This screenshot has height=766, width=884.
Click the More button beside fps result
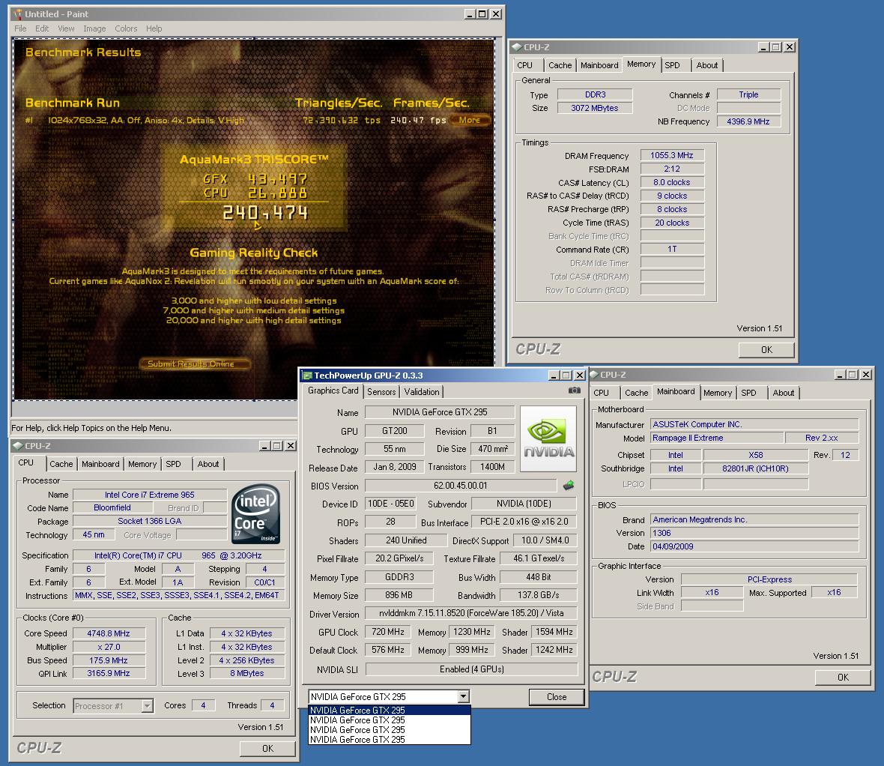pos(470,120)
